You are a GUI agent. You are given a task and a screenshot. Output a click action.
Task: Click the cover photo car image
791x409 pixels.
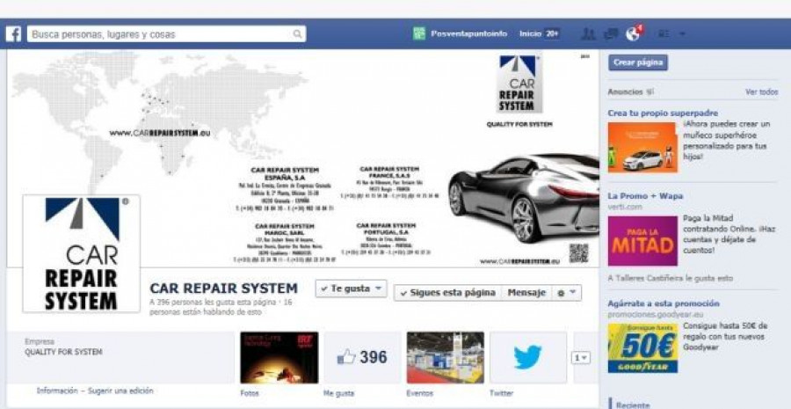pyautogui.click(x=524, y=199)
